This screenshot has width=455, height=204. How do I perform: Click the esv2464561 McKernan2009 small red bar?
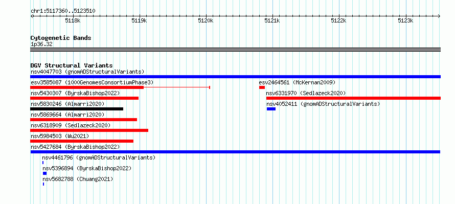pos(262,87)
